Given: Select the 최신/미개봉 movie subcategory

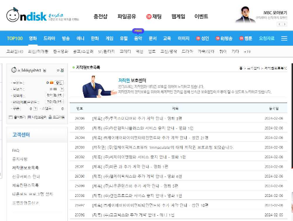Looking at the screenshot, I should click(x=38, y=52).
